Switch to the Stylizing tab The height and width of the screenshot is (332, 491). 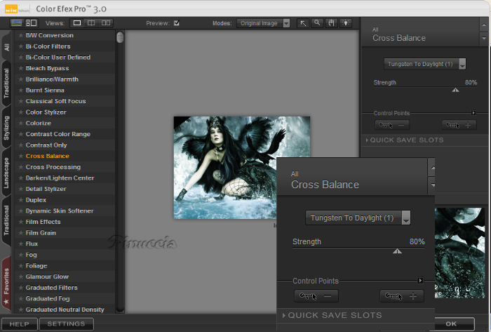[6, 128]
